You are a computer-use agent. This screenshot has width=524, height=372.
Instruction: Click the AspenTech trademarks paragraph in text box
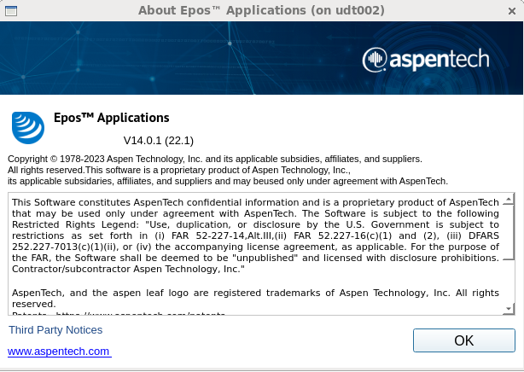(254, 297)
